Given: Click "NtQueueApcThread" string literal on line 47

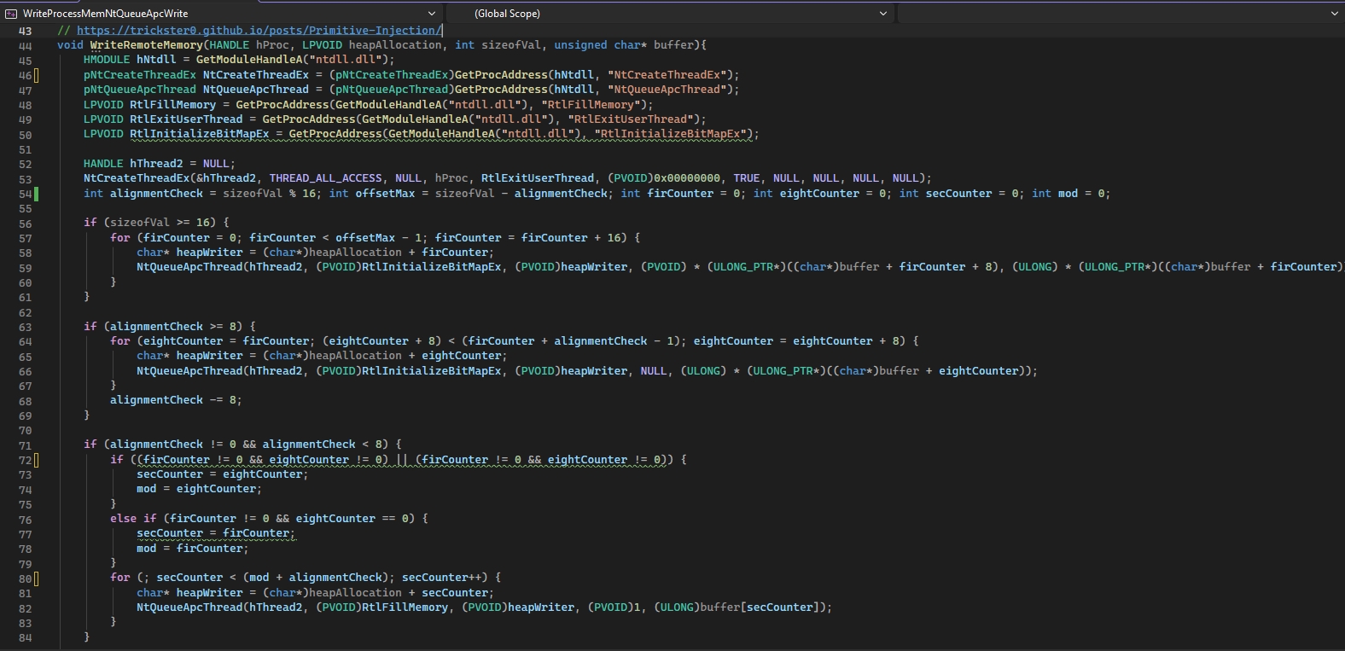Looking at the screenshot, I should (x=667, y=90).
